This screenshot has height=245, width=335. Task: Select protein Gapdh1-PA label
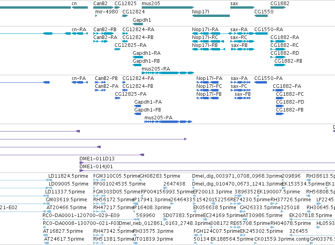tap(148, 102)
